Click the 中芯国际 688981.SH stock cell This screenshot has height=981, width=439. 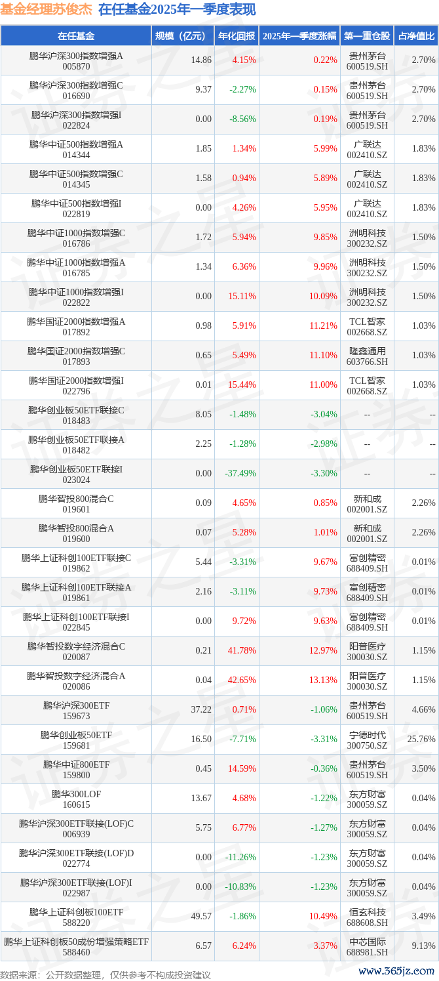(x=367, y=946)
